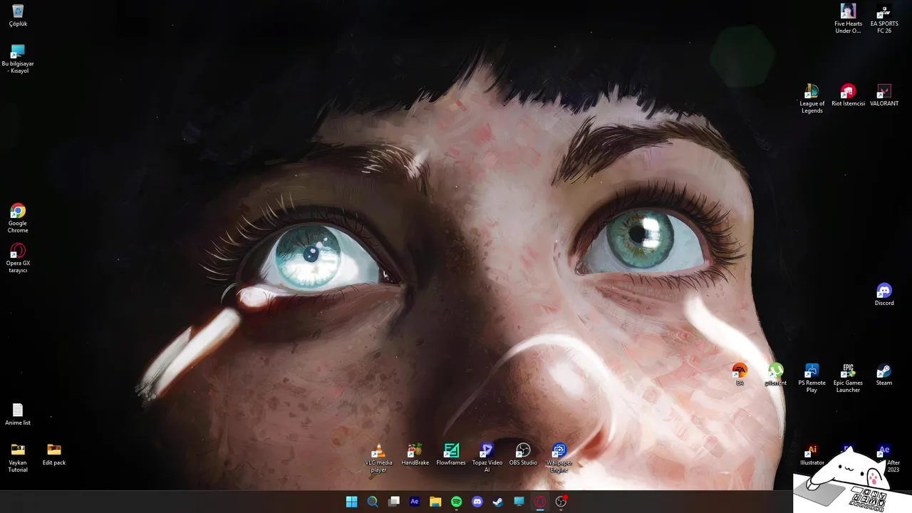The width and height of the screenshot is (912, 513).
Task: Open File Explorer from the taskbar
Action: [435, 502]
